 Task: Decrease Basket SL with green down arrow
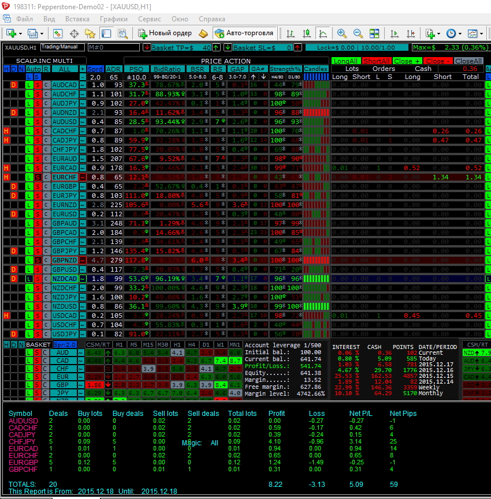228,48
